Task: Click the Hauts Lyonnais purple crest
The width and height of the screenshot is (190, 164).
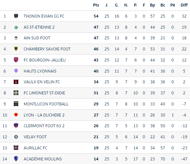Action: (x=16, y=71)
